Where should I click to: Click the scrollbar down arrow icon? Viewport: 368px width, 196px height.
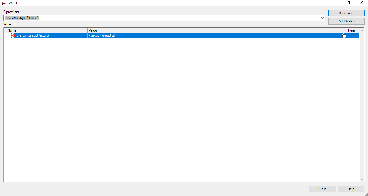point(362,179)
